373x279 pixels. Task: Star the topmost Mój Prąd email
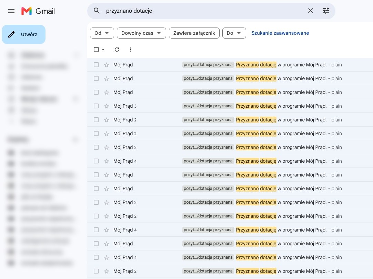click(106, 65)
